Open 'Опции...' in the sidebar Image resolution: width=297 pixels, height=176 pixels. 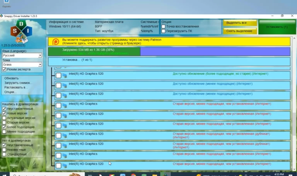[10, 92]
